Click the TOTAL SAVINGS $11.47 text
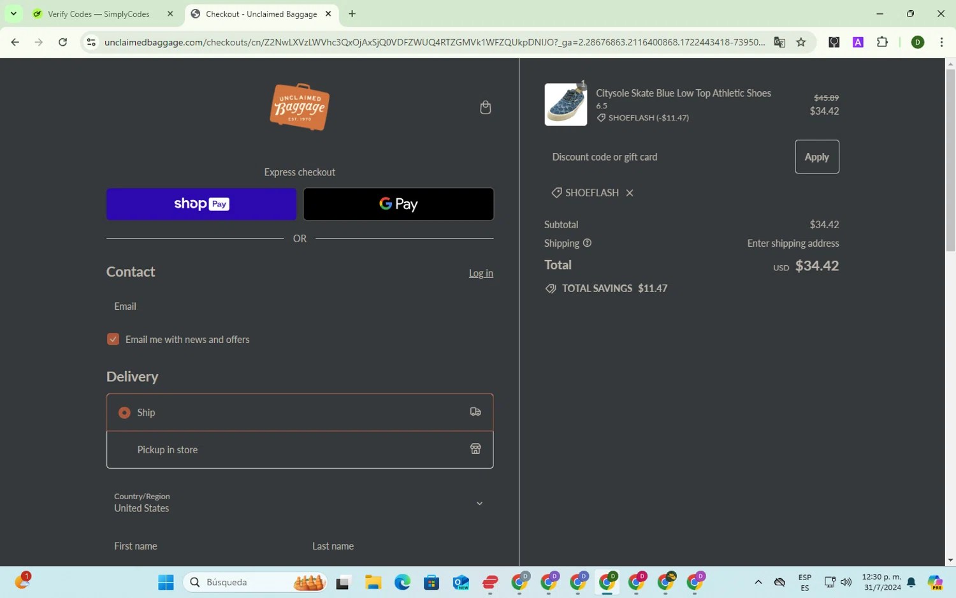Image resolution: width=956 pixels, height=598 pixels. (x=614, y=288)
